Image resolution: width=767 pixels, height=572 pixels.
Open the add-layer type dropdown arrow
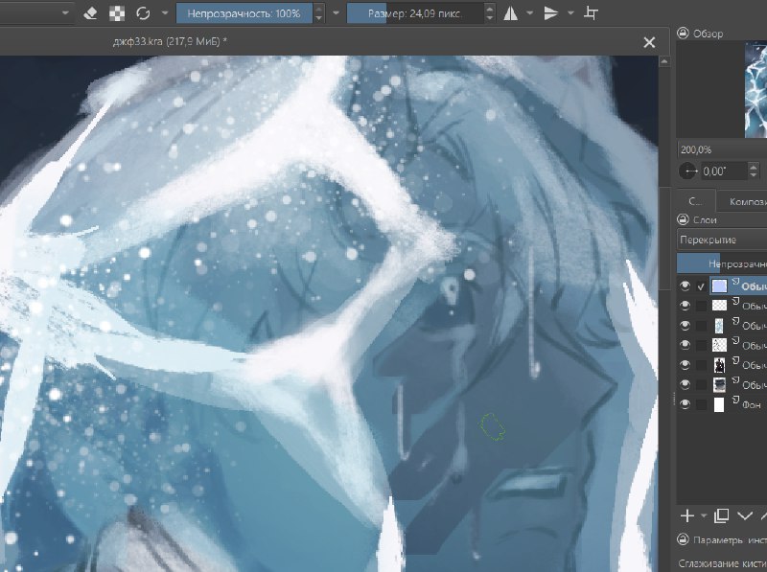(704, 515)
